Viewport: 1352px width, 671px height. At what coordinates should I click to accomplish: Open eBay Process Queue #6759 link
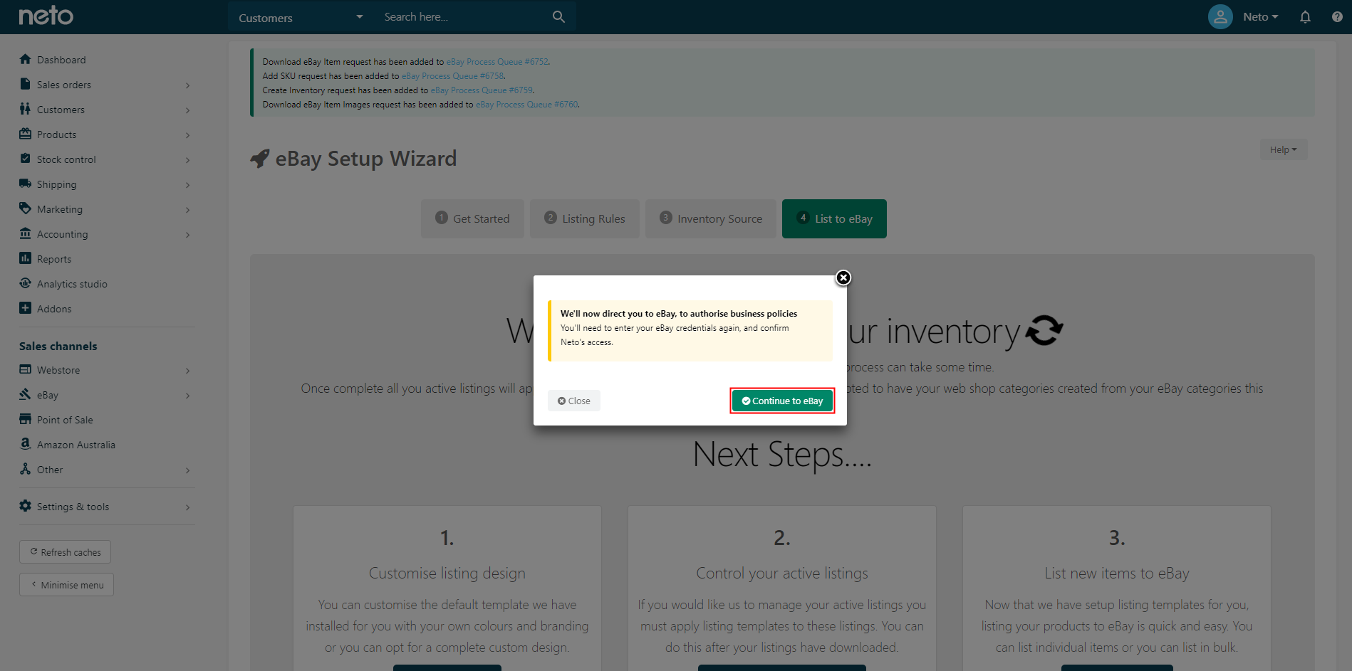(x=482, y=90)
